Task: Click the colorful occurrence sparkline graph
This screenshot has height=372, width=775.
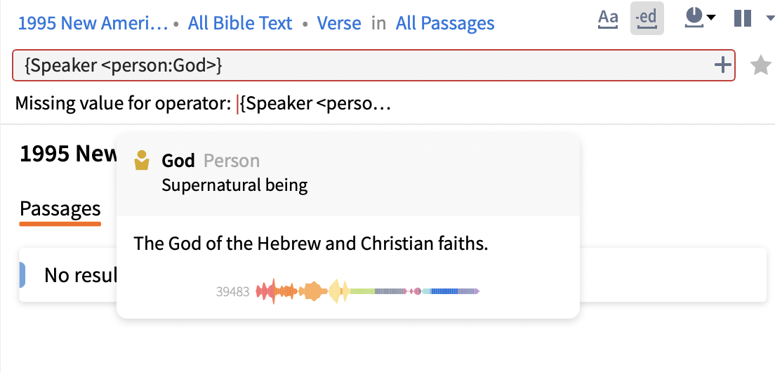Action: pos(368,291)
